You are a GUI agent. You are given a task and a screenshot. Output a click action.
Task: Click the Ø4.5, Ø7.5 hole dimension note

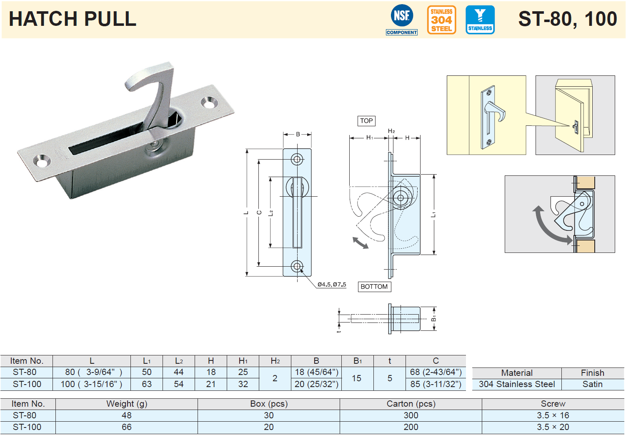pyautogui.click(x=332, y=285)
